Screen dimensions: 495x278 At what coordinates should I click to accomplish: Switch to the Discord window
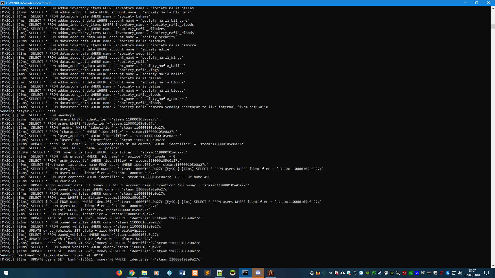click(x=258, y=273)
